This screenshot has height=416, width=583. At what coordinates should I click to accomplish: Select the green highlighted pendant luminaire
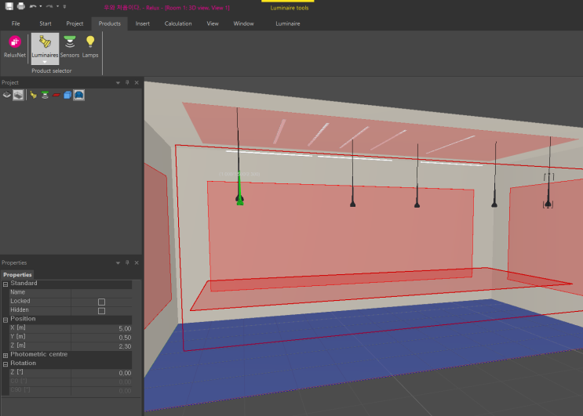(239, 197)
